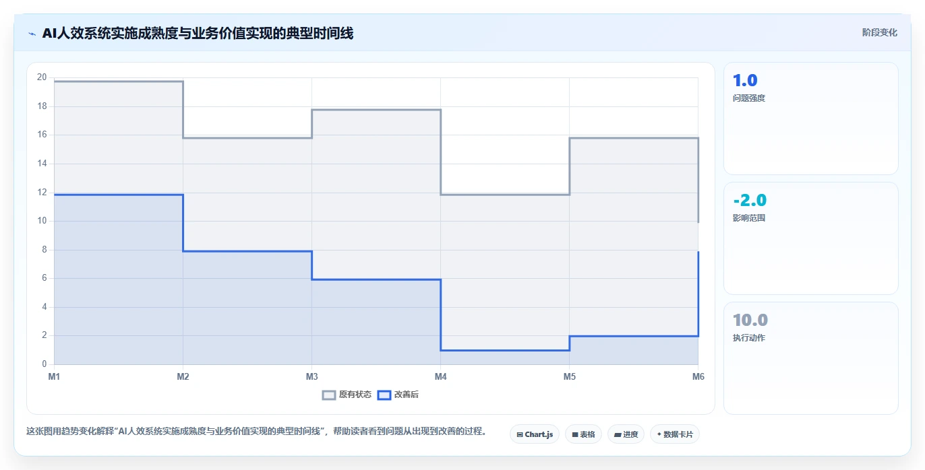This screenshot has height=470, width=925.
Task: Click the gray 原有状态 line segment between M3 and M4
Action: tap(376, 110)
